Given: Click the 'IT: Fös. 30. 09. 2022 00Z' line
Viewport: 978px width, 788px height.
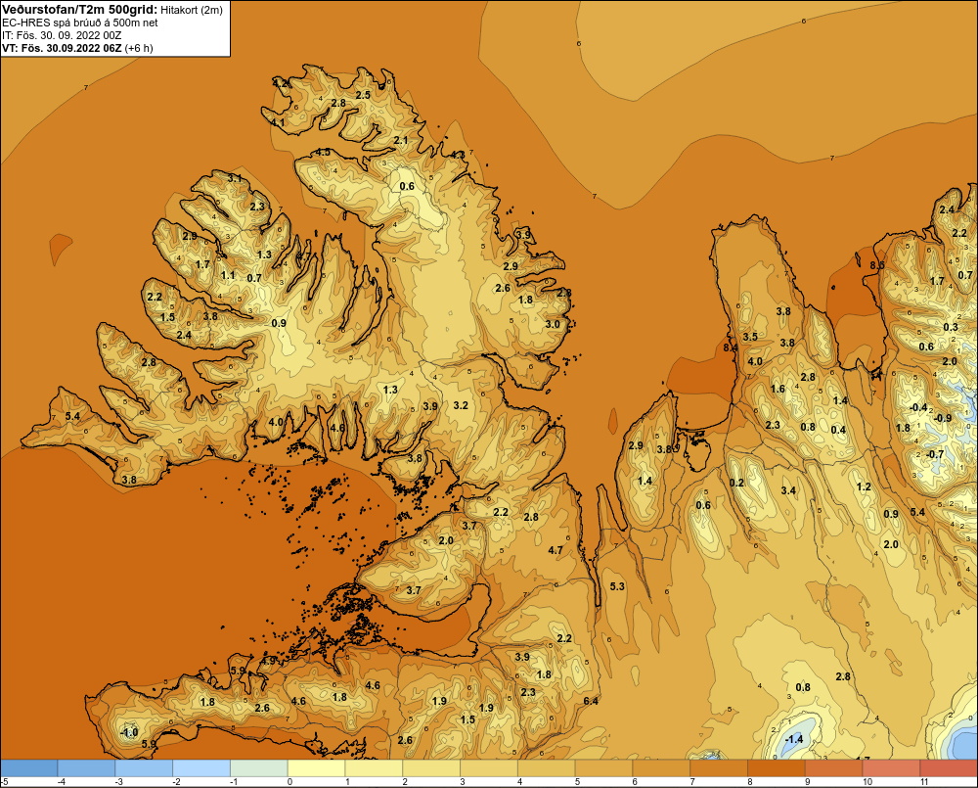Looking at the screenshot, I should click(x=62, y=35).
